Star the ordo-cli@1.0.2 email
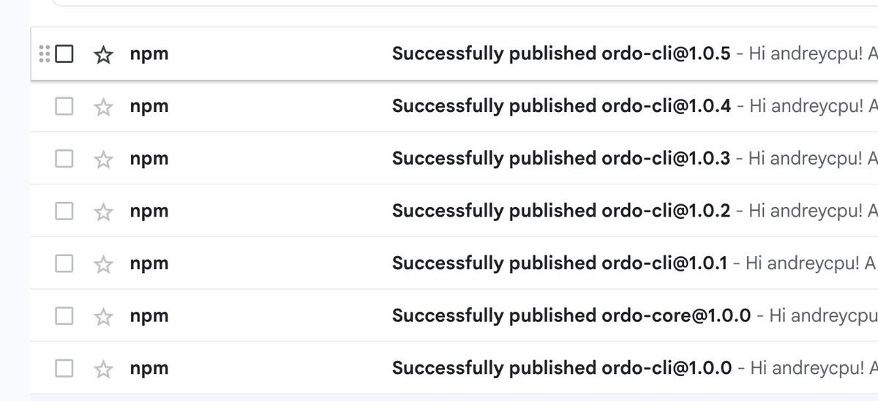 coord(104,211)
